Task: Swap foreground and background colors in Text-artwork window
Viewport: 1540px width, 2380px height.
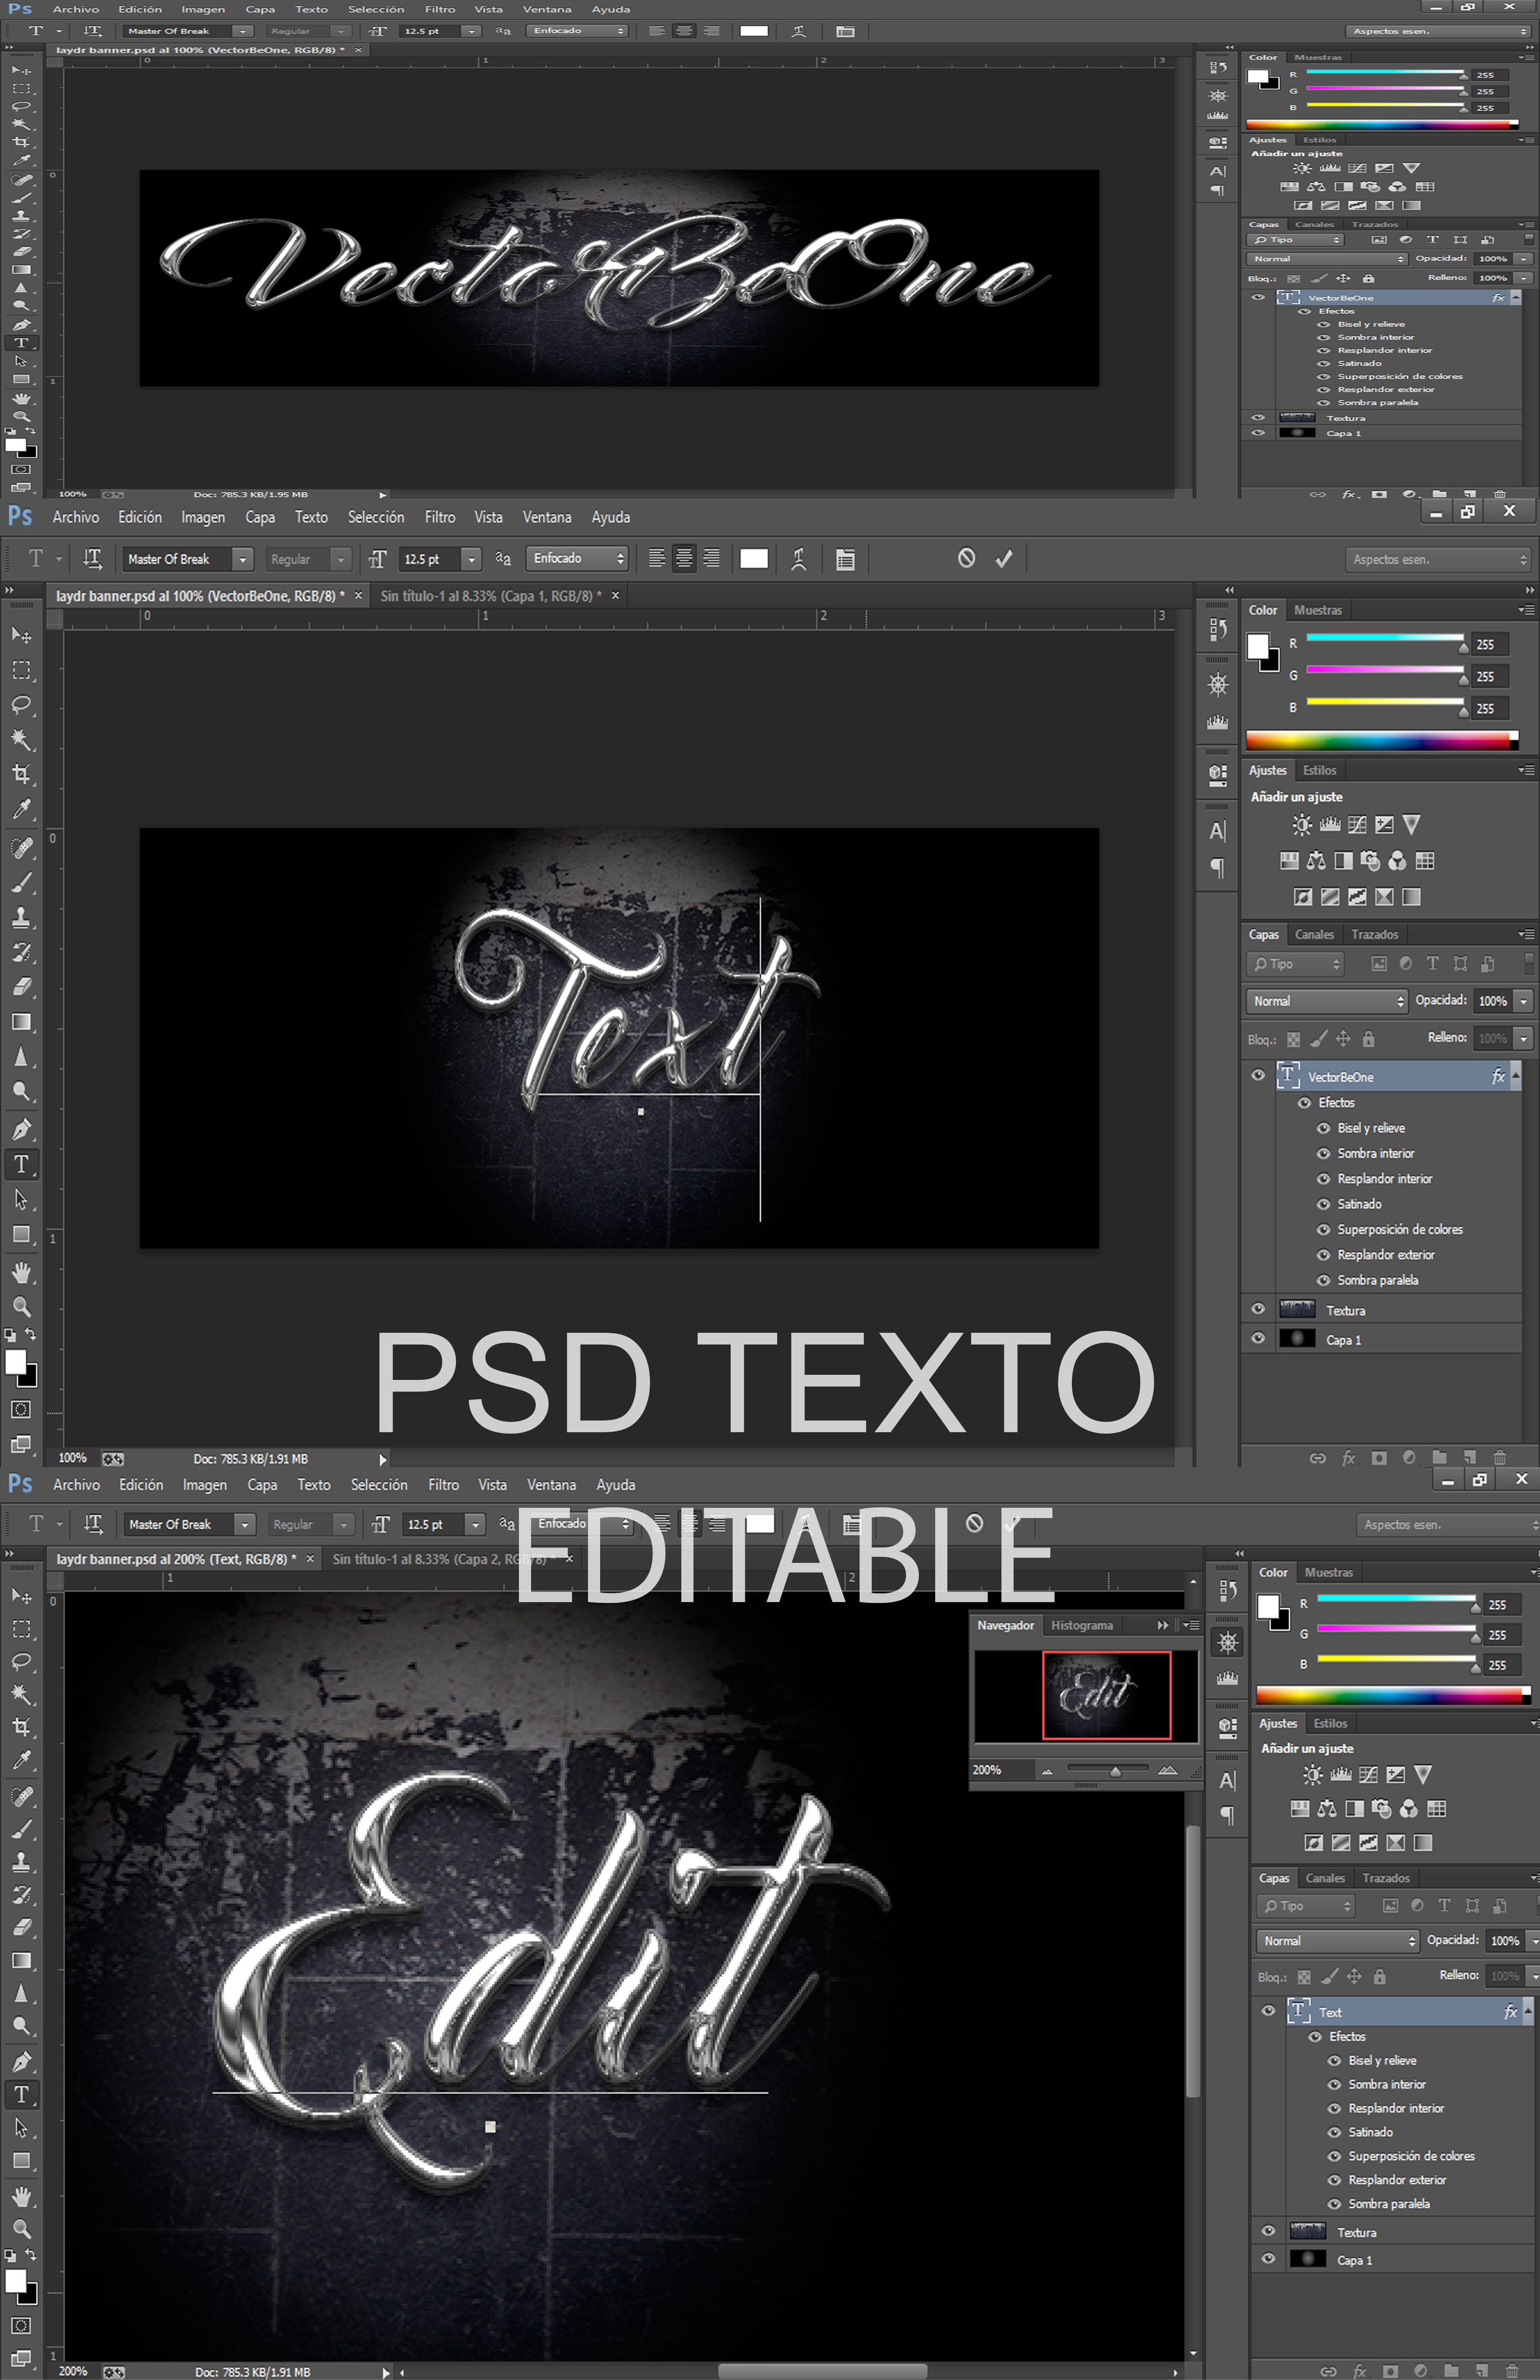Action: pos(30,1334)
